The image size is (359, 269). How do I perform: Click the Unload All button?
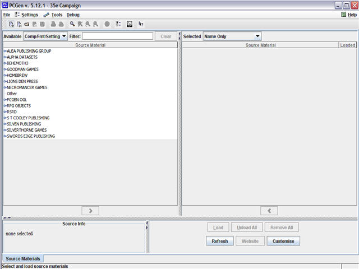coord(247,228)
